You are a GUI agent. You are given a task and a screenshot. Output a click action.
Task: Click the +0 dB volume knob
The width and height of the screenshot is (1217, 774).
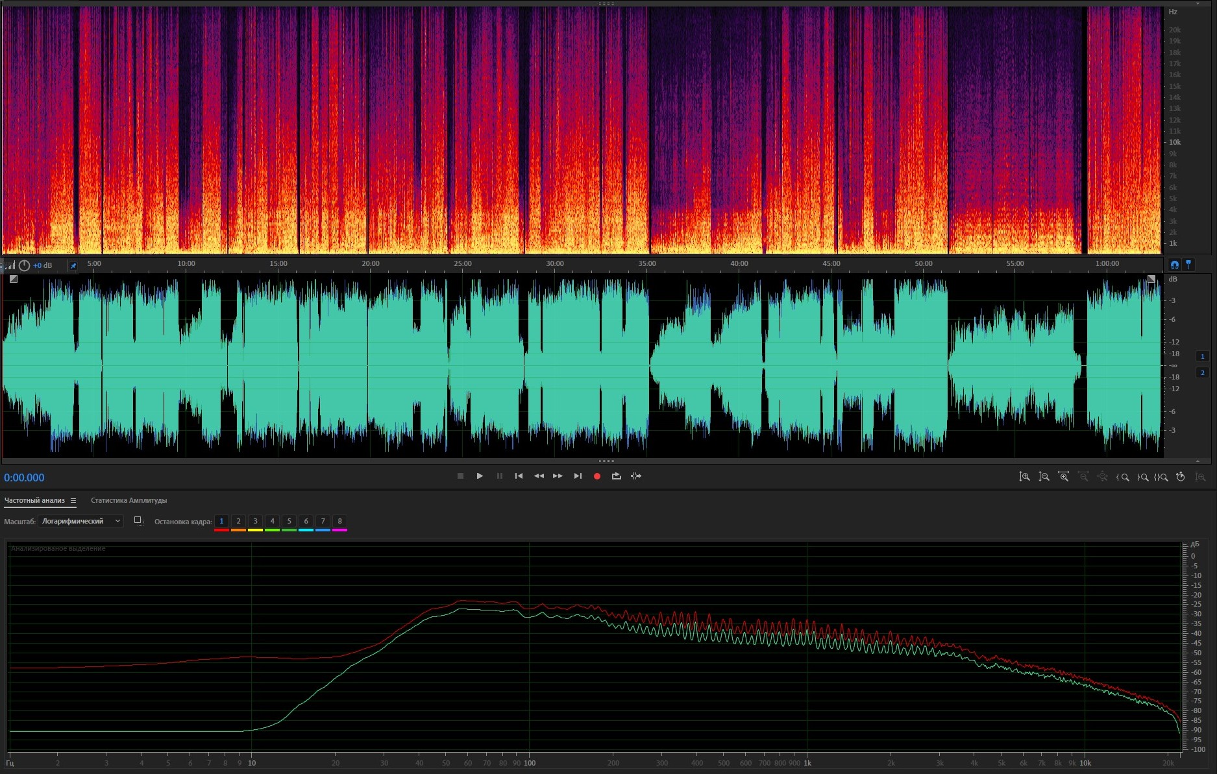tap(24, 265)
